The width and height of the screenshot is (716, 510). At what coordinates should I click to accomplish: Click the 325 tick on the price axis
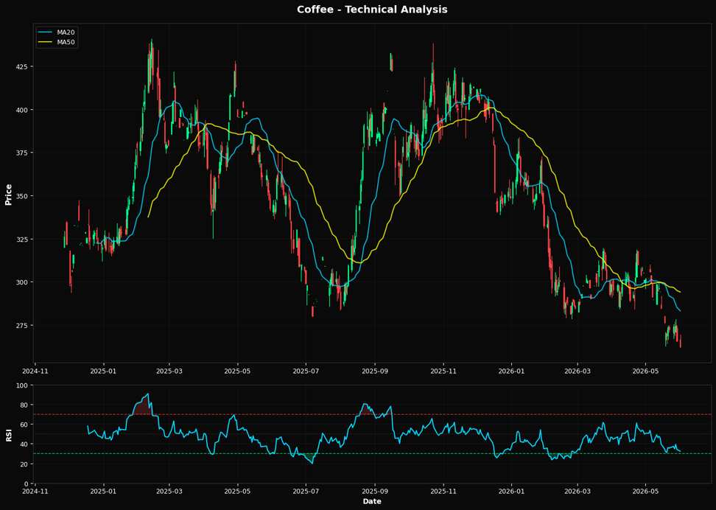click(24, 240)
